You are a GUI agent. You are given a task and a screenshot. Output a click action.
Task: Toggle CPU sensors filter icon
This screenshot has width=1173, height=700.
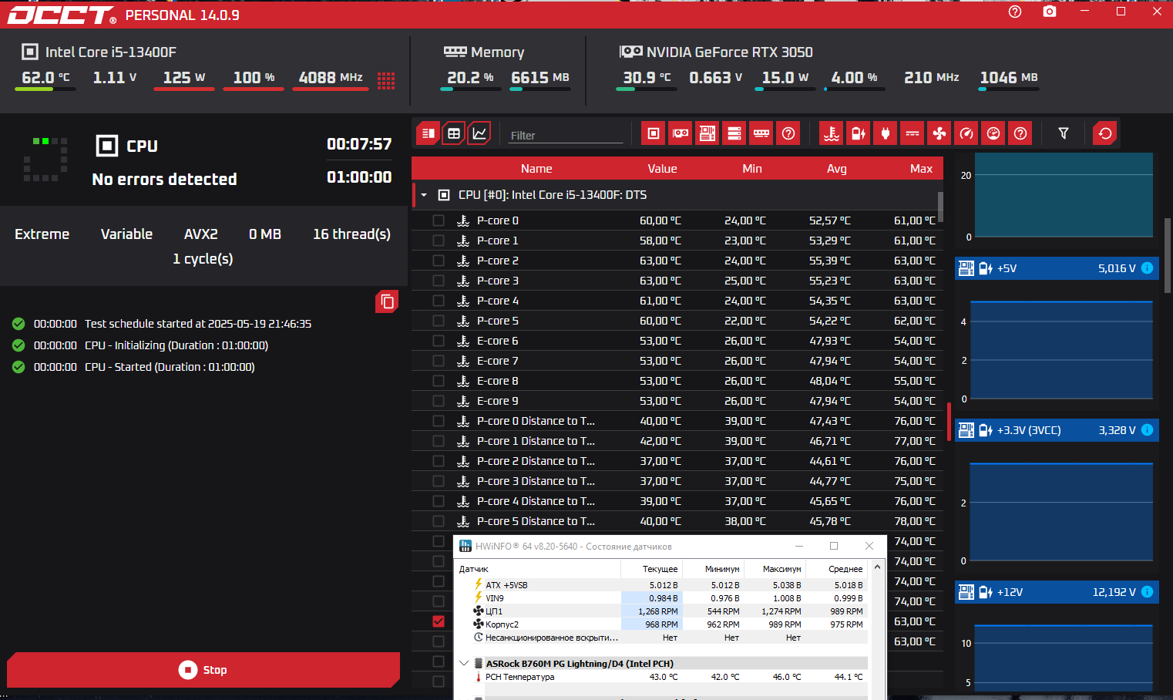point(654,133)
